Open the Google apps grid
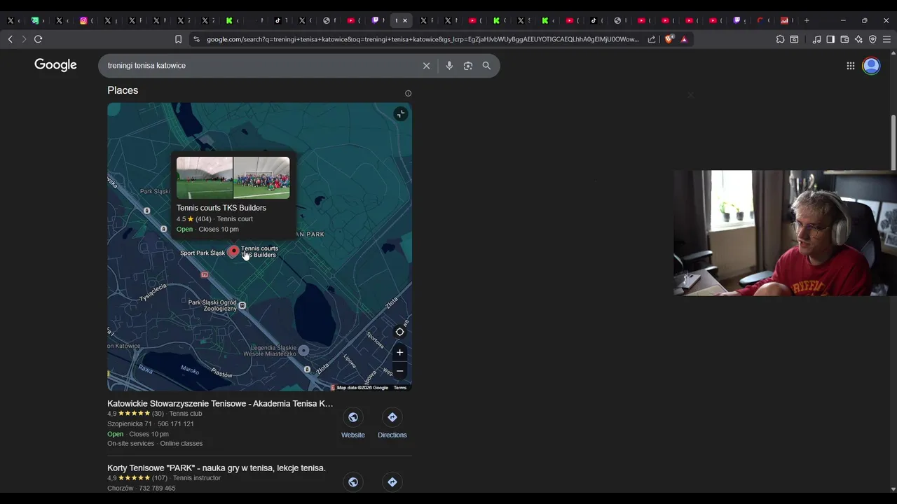This screenshot has height=504, width=897. pyautogui.click(x=850, y=66)
